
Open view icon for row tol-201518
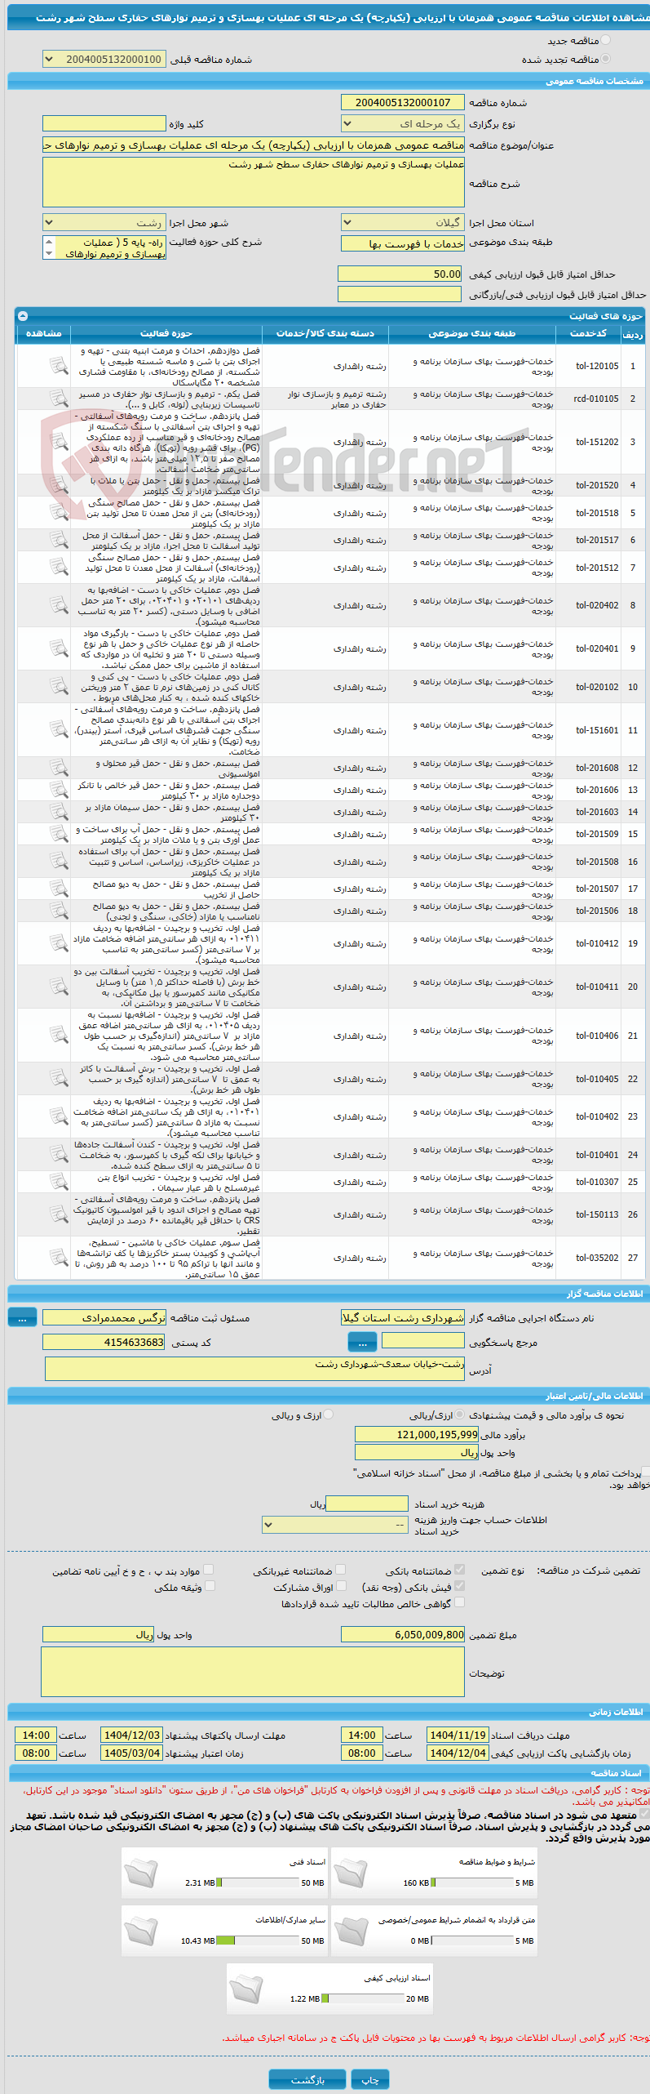tap(59, 513)
